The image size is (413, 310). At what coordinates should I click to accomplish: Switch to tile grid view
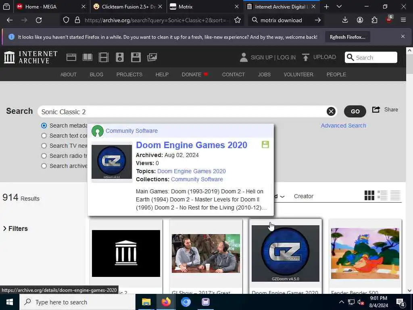click(x=369, y=195)
